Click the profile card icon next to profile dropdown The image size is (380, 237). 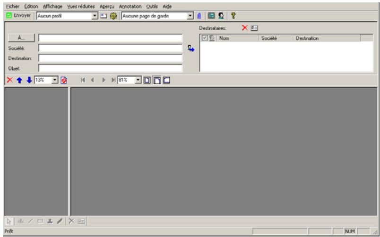(104, 16)
